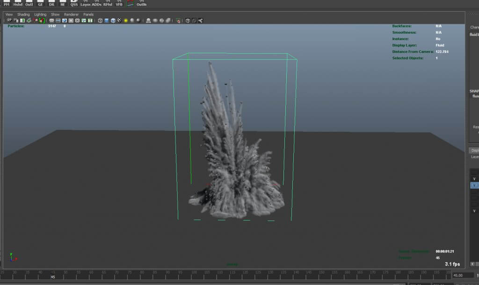Screen dimensions: 479x285
Task: Click the green-bracketed Grease Pencil icon
Action: 42,21
